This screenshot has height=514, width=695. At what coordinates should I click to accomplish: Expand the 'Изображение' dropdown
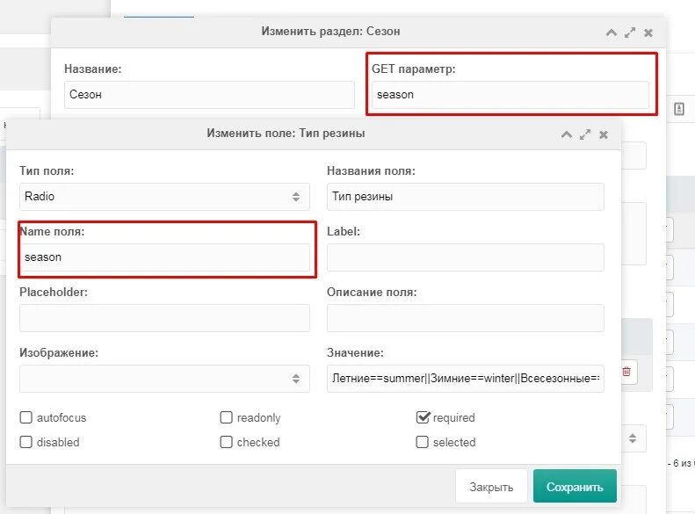164,379
